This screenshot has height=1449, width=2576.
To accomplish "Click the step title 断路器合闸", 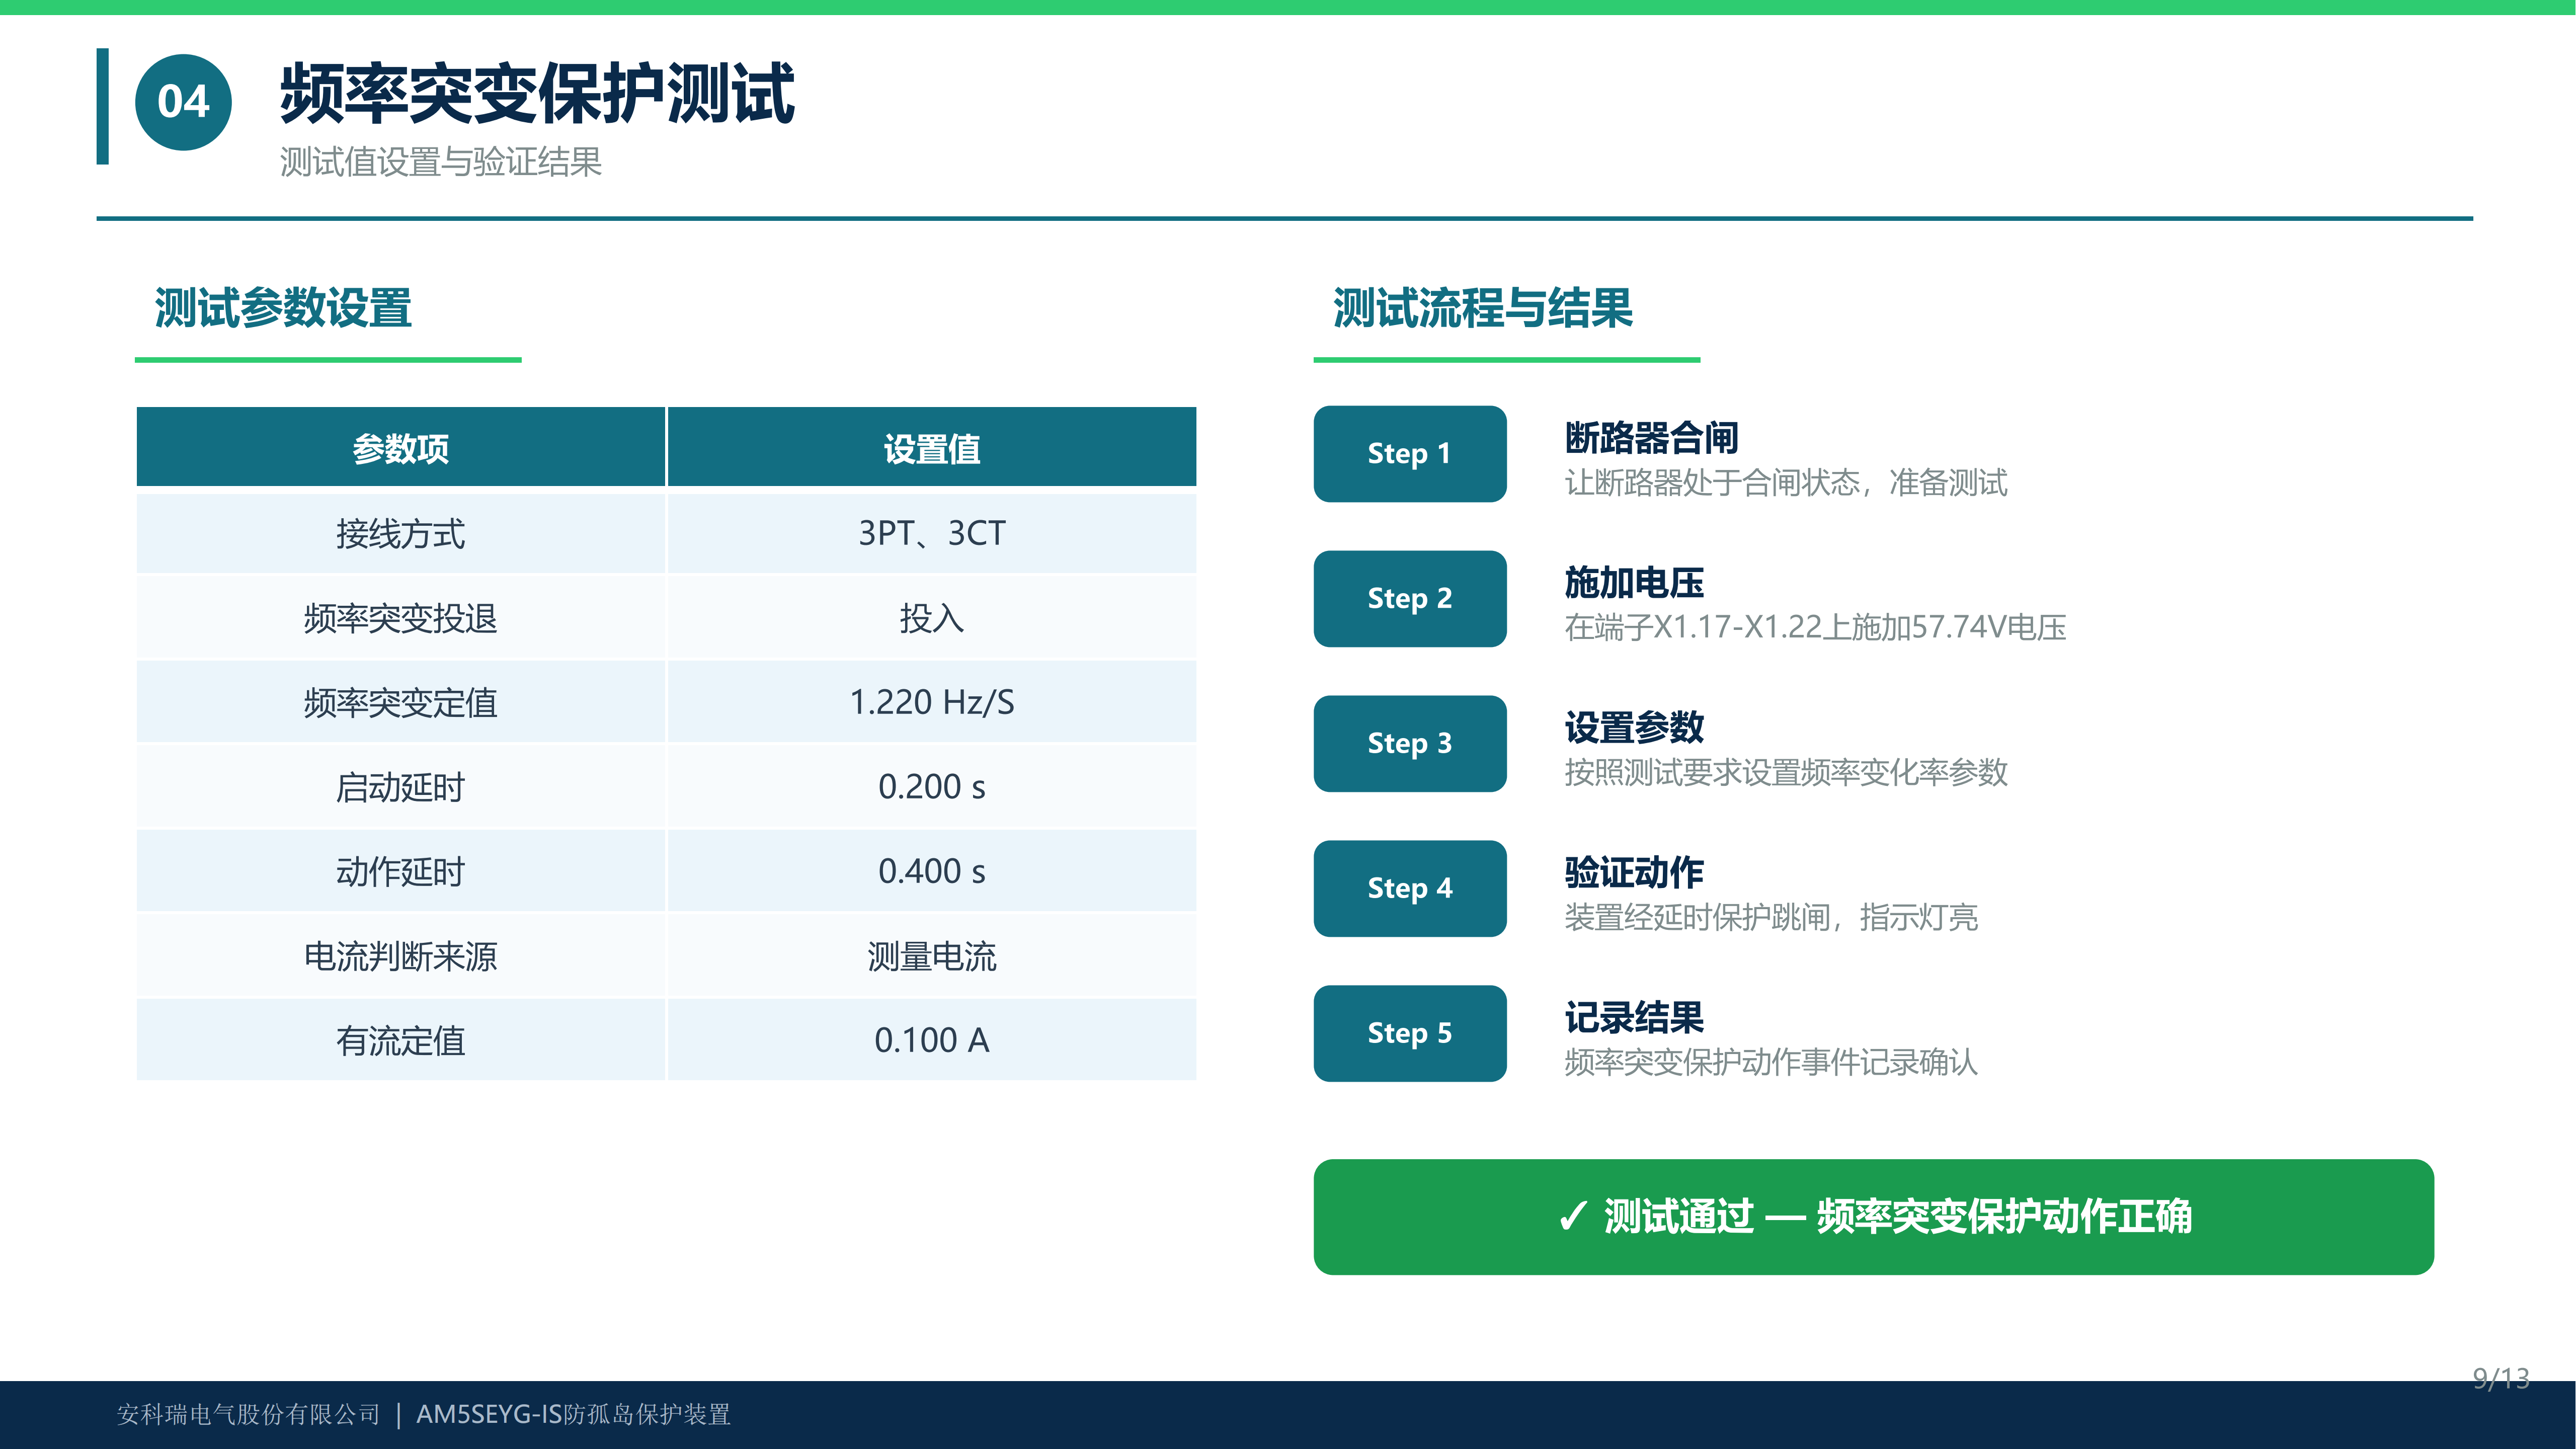I will click(1651, 437).
